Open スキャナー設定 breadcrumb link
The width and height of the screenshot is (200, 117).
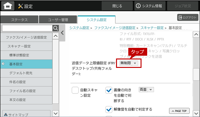[x=152, y=28]
